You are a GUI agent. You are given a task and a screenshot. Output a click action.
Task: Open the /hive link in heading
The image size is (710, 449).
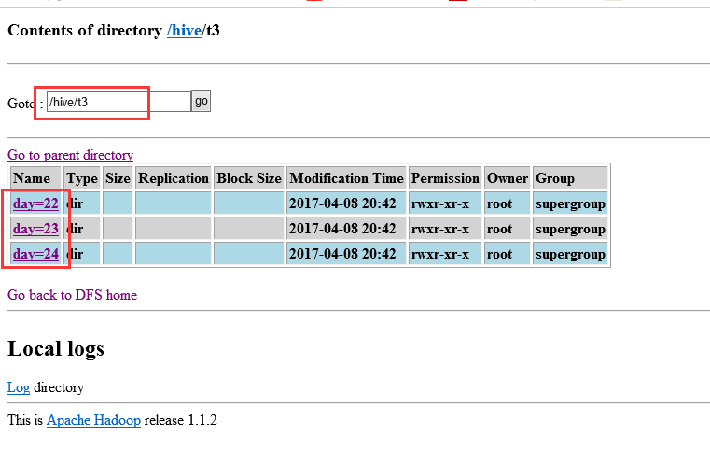click(x=185, y=31)
